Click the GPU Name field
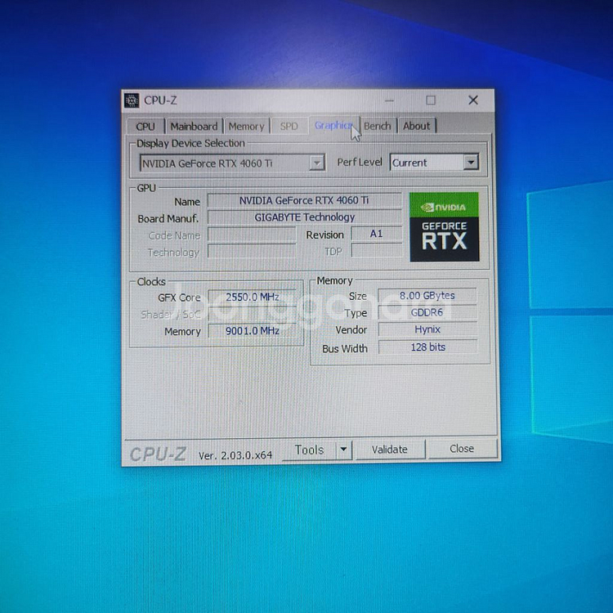Viewport: 613px width, 613px height. [x=304, y=200]
